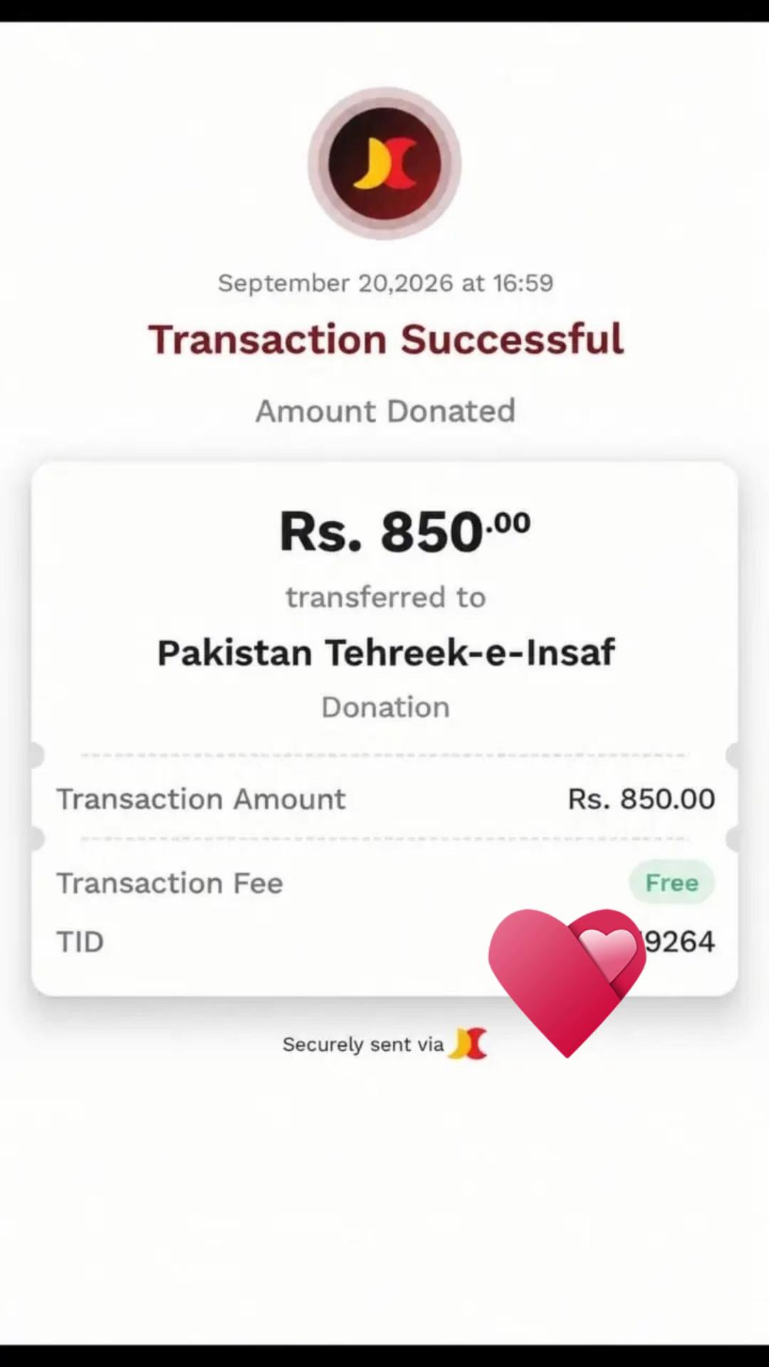Select the TID label
The image size is (769, 1367).
(80, 942)
